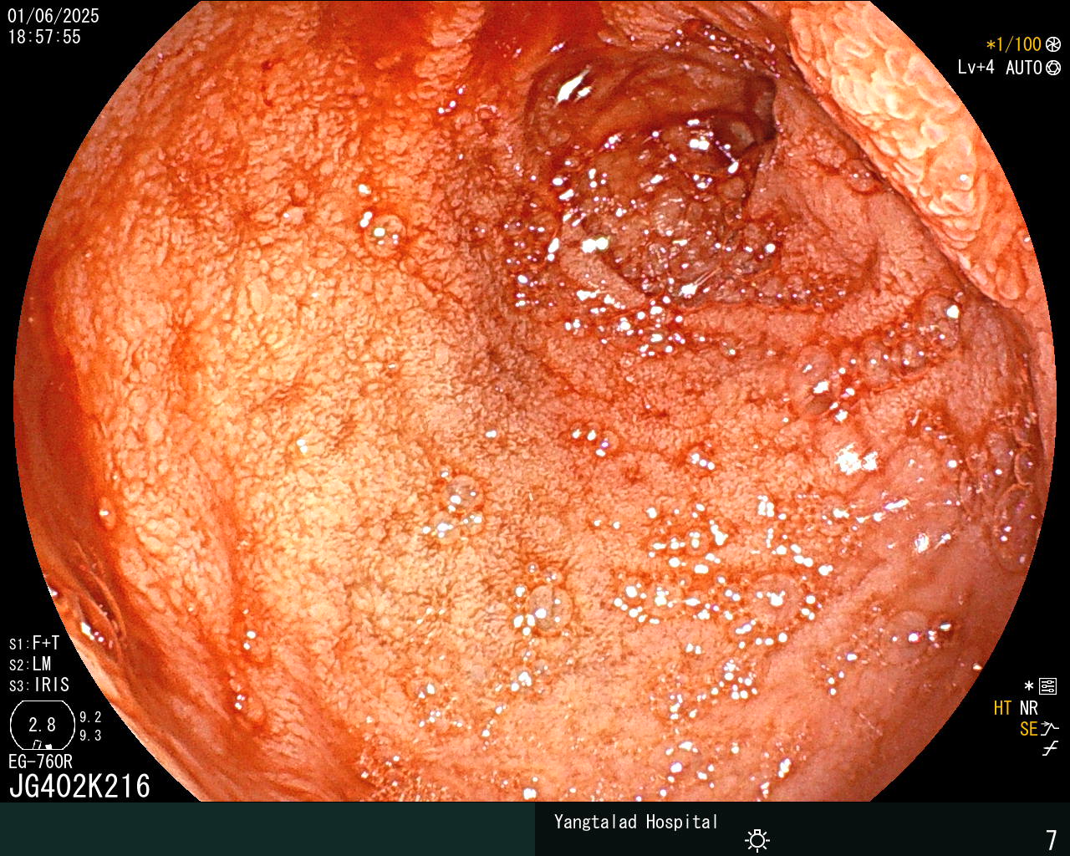The image size is (1070, 856).
Task: Click the endoscopic image view
Action: 535,401
